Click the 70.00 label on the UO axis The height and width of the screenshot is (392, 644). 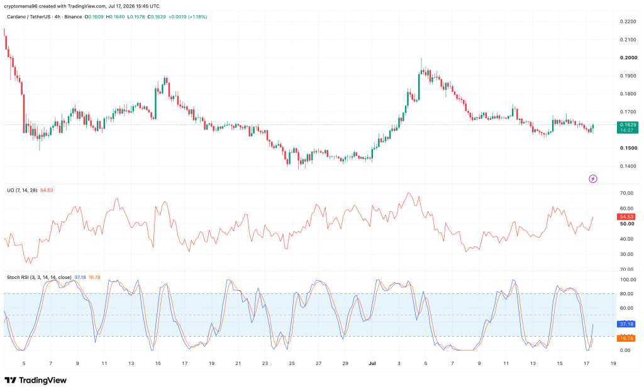coord(627,193)
